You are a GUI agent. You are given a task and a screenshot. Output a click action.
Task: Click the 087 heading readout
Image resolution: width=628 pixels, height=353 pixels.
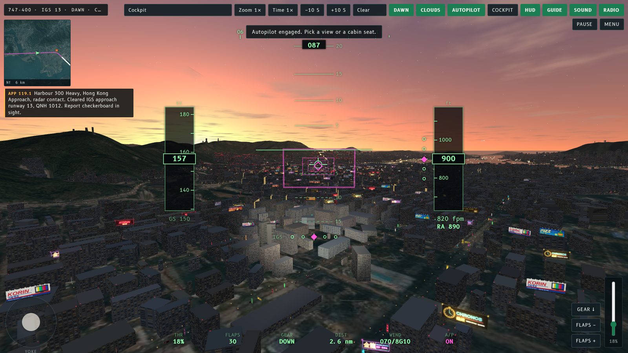[x=314, y=45]
